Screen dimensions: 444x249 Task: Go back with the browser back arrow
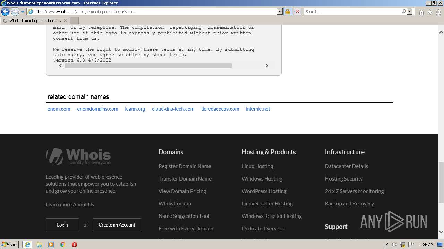[5, 12]
